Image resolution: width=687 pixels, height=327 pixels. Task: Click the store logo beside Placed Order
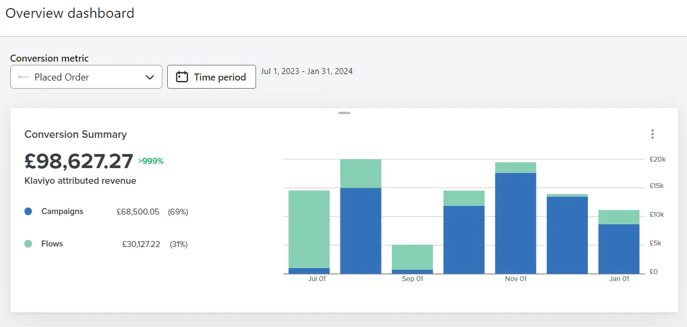pyautogui.click(x=23, y=77)
